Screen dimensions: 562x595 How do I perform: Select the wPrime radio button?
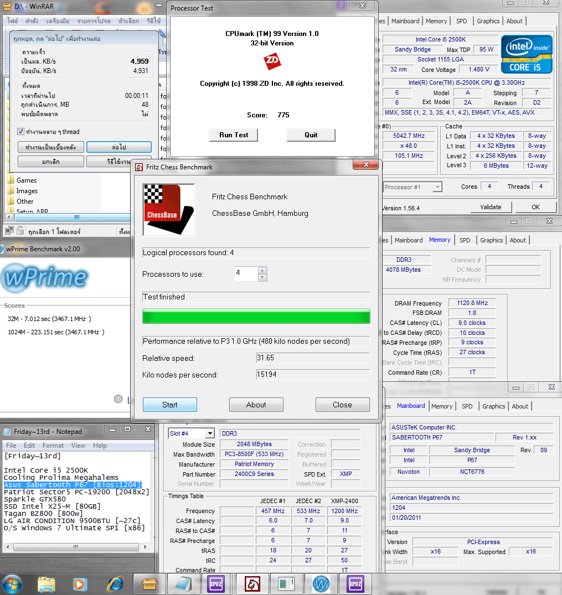pyautogui.click(x=118, y=399)
